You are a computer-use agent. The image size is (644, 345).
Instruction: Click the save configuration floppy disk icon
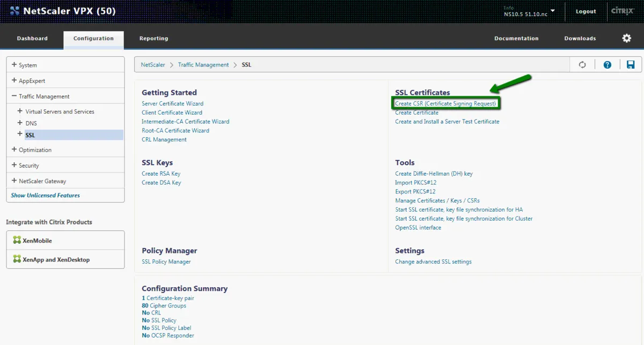[631, 65]
